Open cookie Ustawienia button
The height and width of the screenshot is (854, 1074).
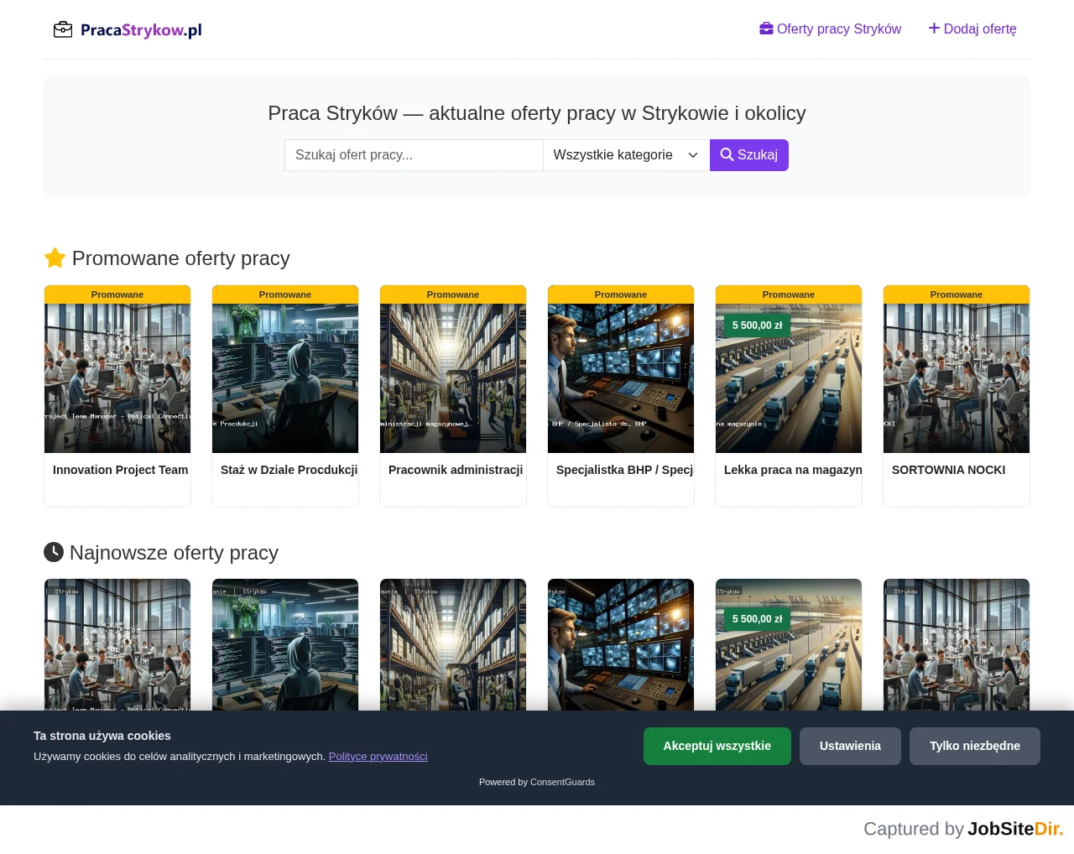pos(850,746)
